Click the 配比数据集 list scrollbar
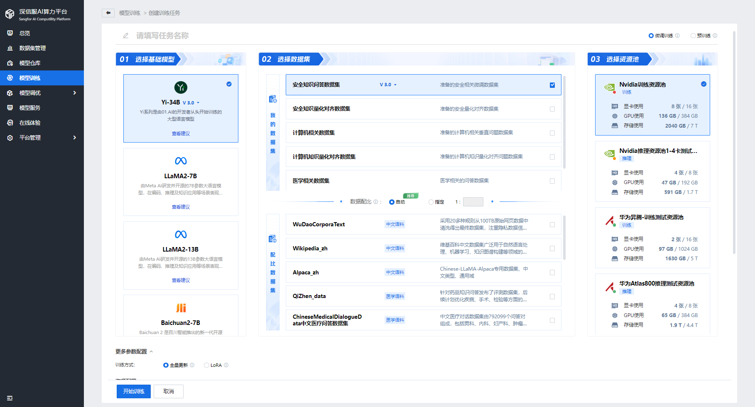This screenshot has width=755, height=407. coord(564,237)
